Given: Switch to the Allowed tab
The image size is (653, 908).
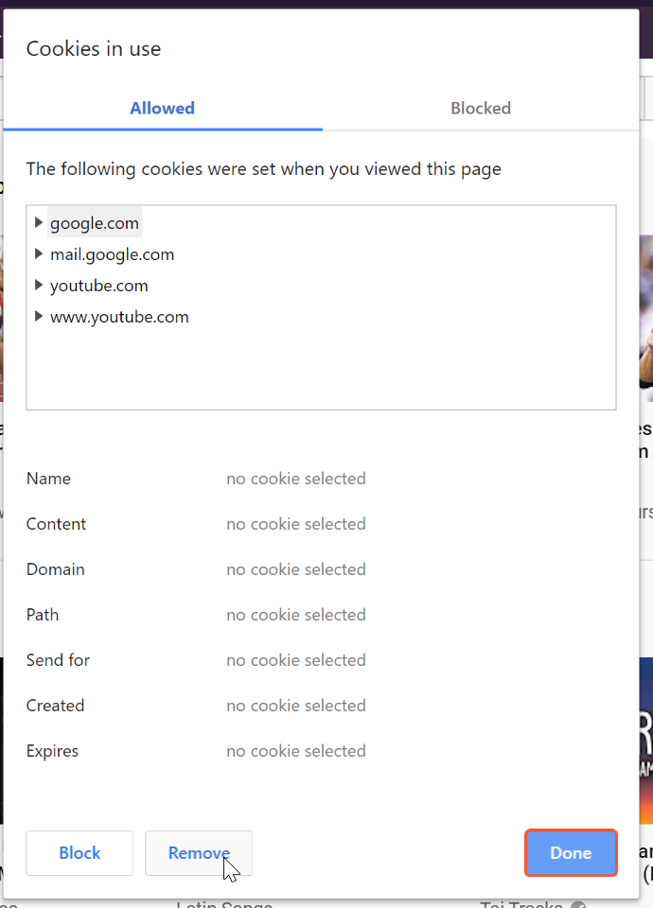Looking at the screenshot, I should tap(162, 108).
